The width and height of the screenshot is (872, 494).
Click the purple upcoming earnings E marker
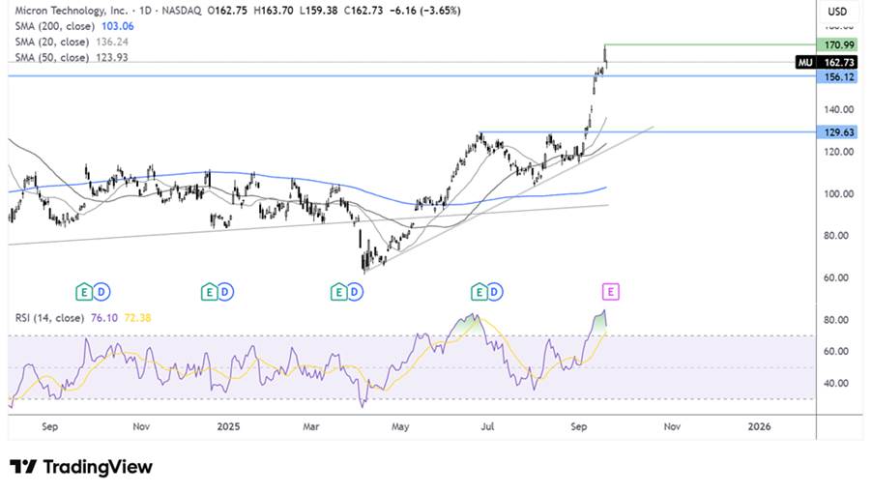[x=611, y=292]
